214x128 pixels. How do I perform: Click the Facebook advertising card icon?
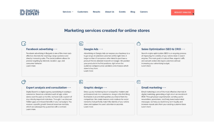click(24, 43)
